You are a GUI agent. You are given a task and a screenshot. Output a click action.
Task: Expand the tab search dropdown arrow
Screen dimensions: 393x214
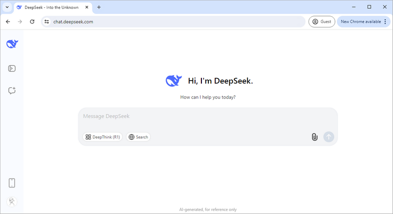pos(7,7)
